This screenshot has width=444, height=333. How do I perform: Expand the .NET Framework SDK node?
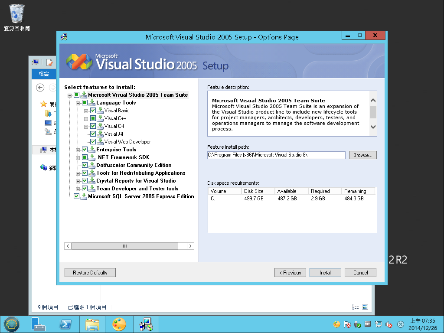click(x=78, y=158)
